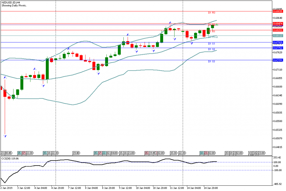Click the 23:00:45 event time marker
The height and width of the screenshot is (191, 286).
6,153
